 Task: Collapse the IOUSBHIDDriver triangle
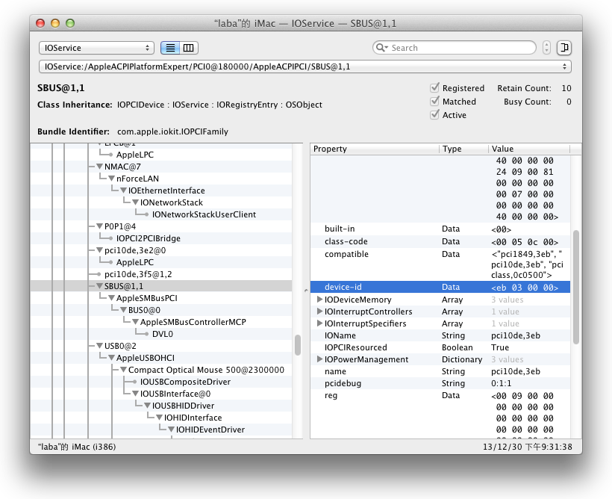(147, 406)
